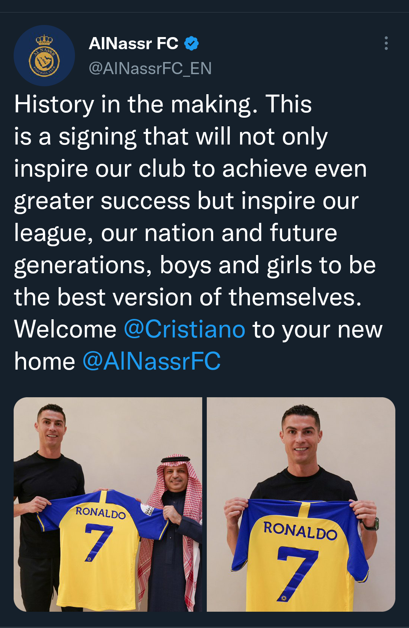Click the yellow number 7 in the left photo
The height and width of the screenshot is (628, 409).
(x=98, y=542)
